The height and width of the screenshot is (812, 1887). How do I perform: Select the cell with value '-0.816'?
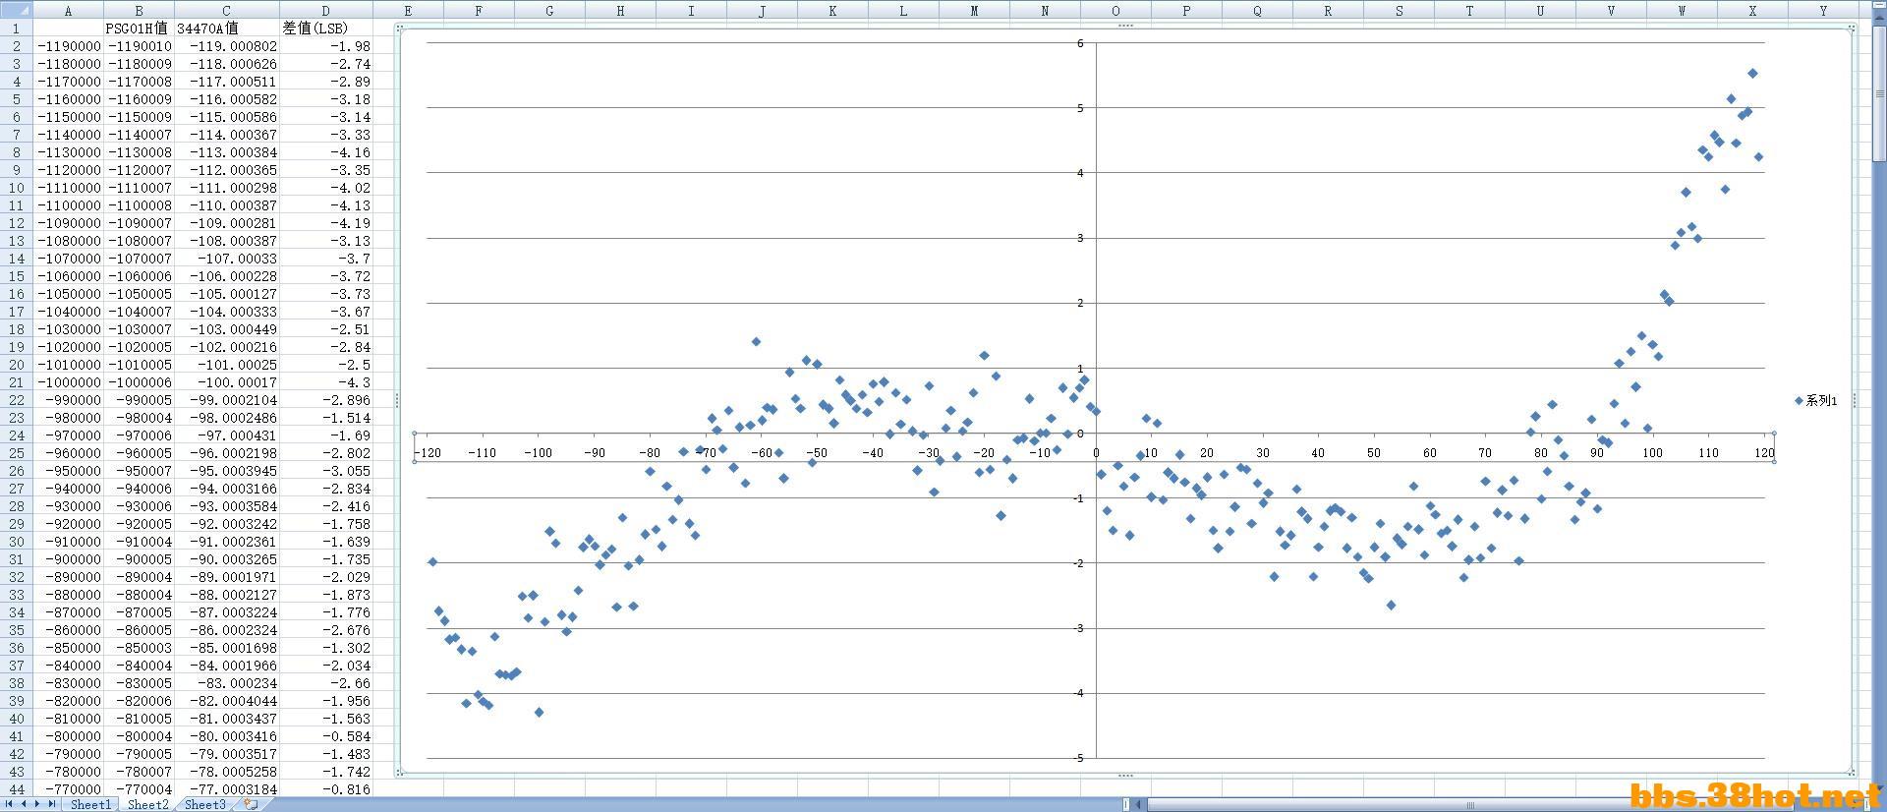click(326, 789)
